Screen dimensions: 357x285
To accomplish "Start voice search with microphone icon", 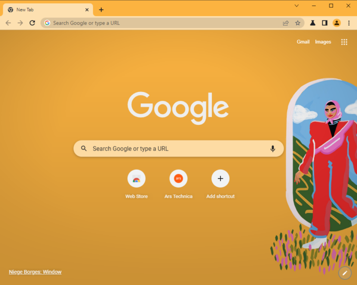I will coord(273,149).
